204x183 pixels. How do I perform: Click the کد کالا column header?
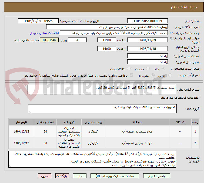pos(180,122)
